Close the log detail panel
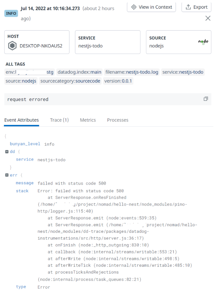This screenshot has width=220, height=292. pos(208,18)
